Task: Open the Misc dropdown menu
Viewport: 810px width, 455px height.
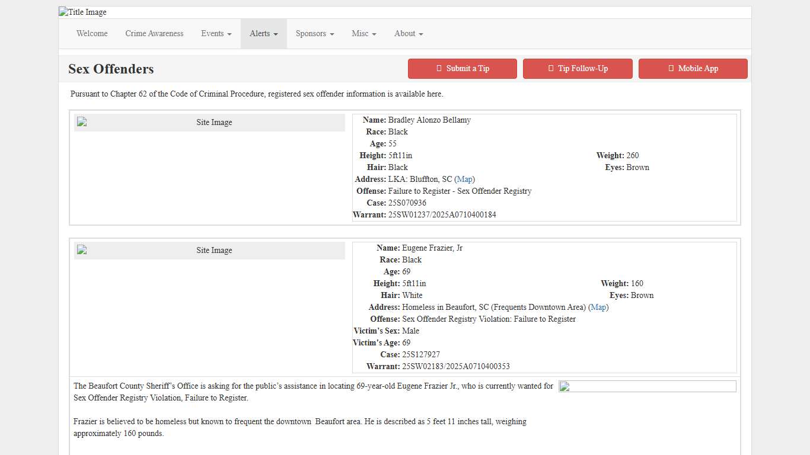Action: click(363, 34)
